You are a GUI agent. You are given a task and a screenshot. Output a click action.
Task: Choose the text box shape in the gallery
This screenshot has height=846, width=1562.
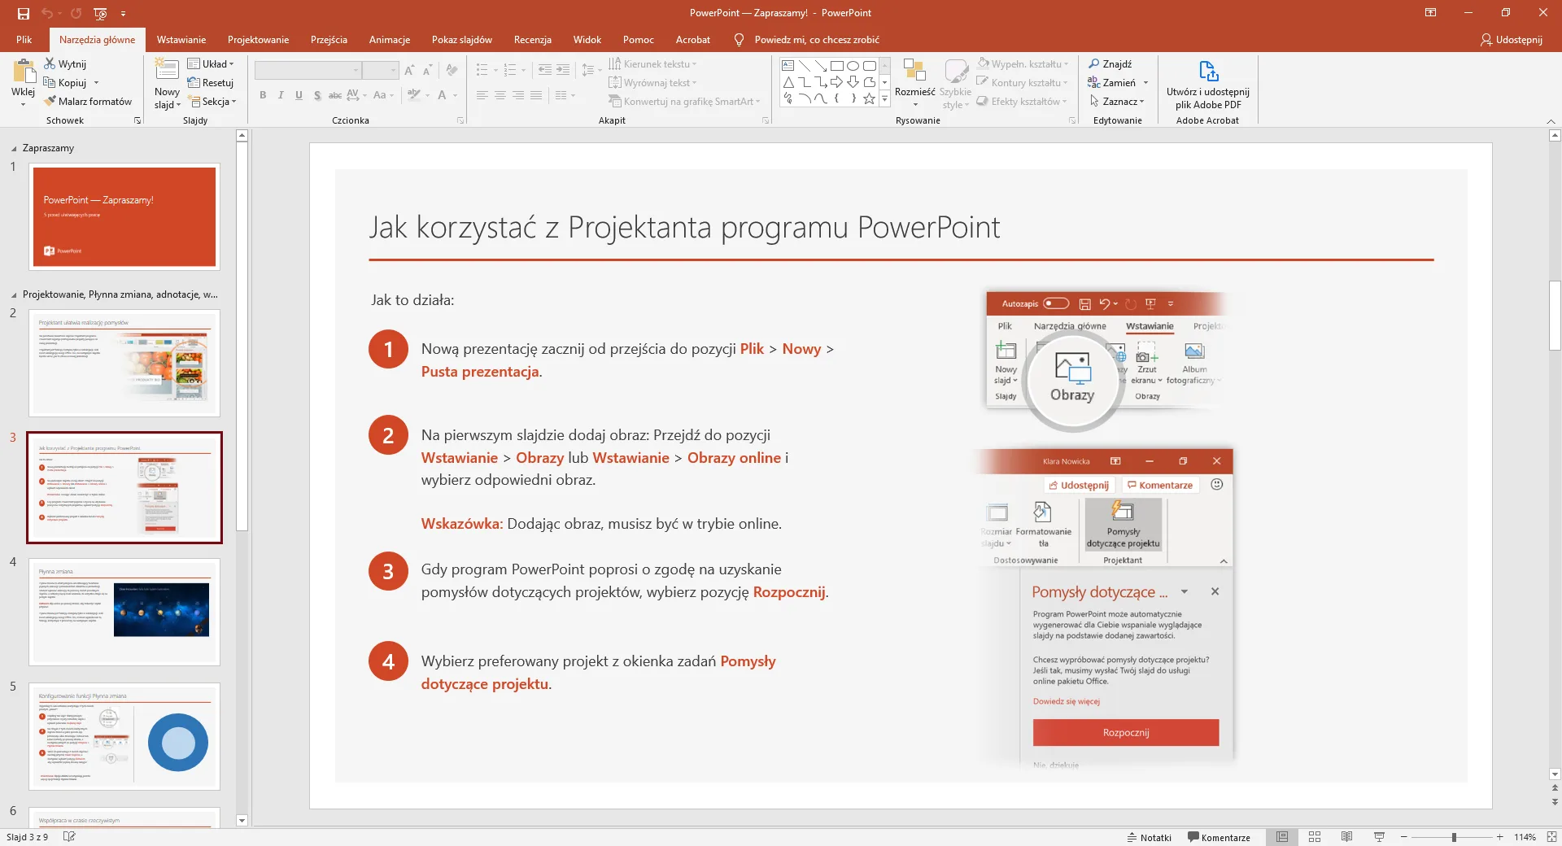click(x=788, y=66)
